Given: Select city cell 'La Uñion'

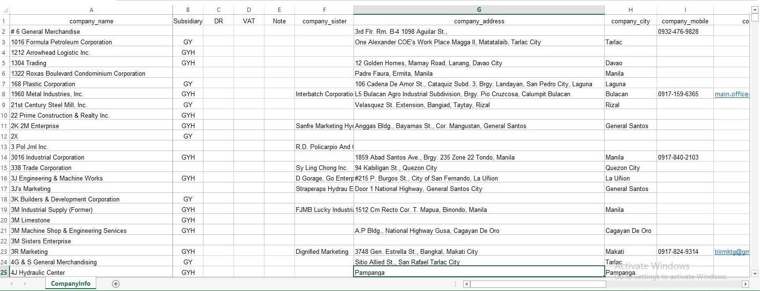Looking at the screenshot, I should pos(630,178).
